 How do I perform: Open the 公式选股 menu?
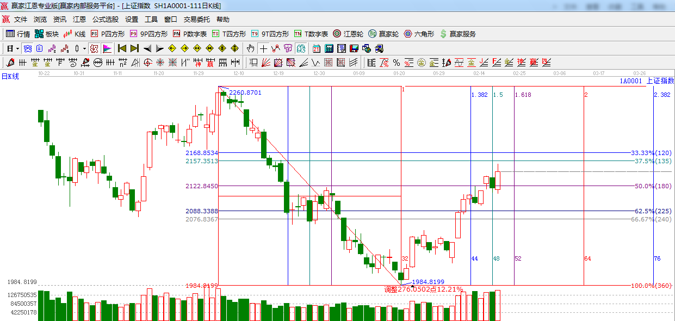coord(106,19)
